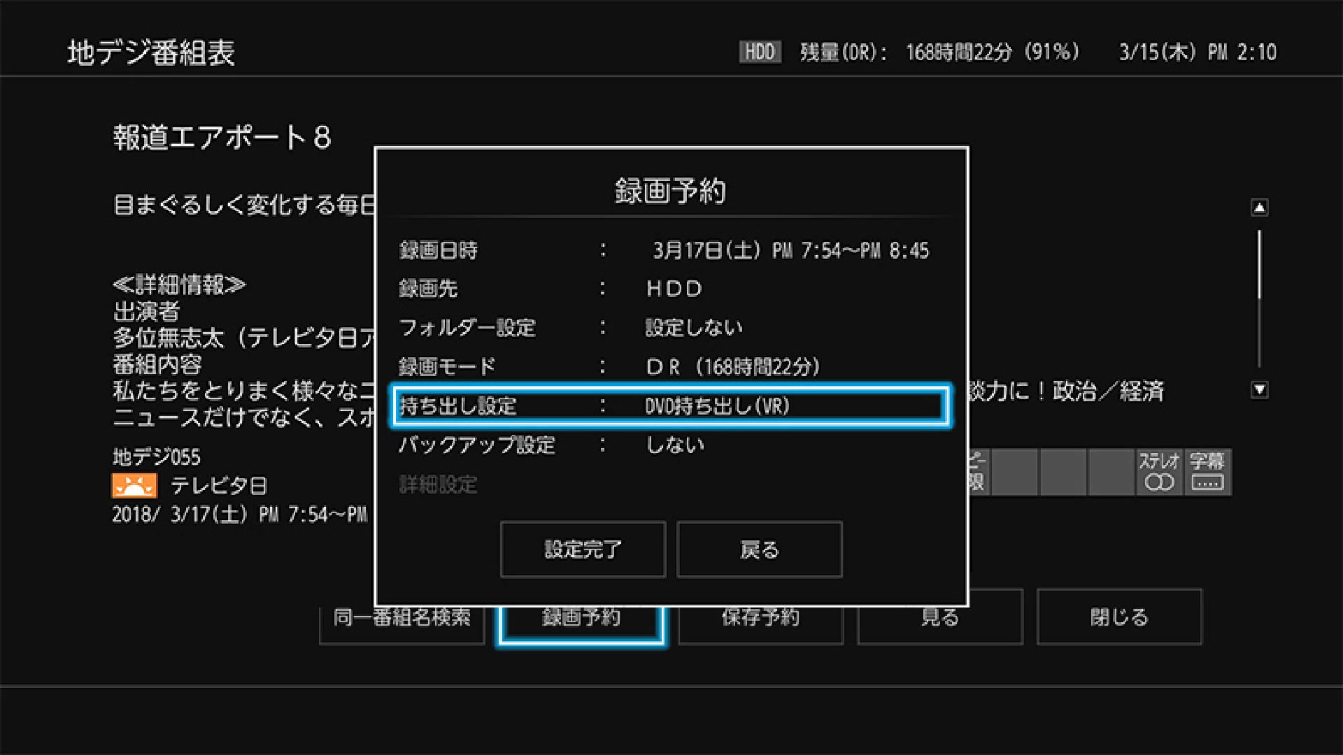
Task: Select the 同一番組名検索 search option
Action: coord(402,618)
